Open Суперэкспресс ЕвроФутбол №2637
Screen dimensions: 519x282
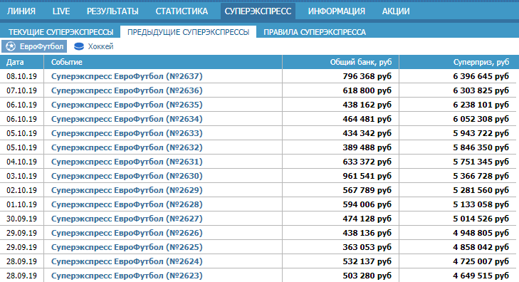point(127,76)
